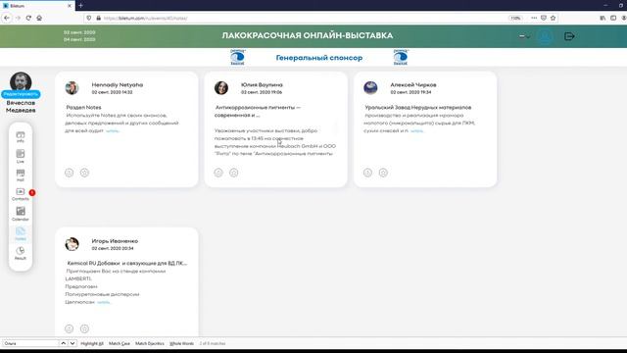
Task: Open Алексей Чирков's avatar
Action: tap(370, 88)
